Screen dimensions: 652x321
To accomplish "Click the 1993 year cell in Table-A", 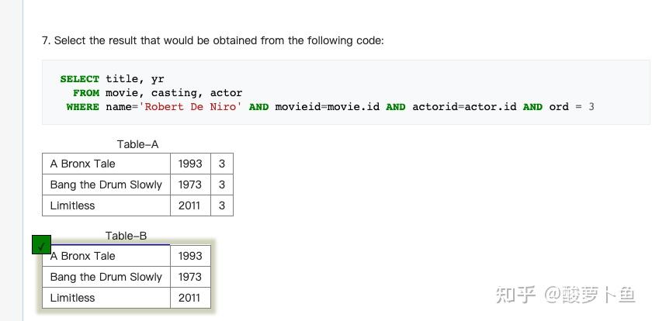I will 189,164.
